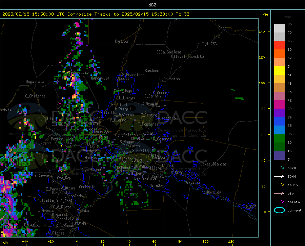Viewport: 305px width, 246px height.
Task: Click the 'Lomas_Blancas' map label
Action: 213,164
